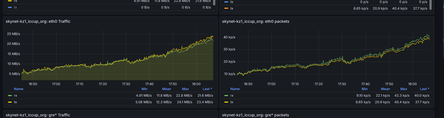Click the 21.6 MB/s rx Last value in eth0 Traffic
Screen dimensions: 444x118
coord(205,96)
